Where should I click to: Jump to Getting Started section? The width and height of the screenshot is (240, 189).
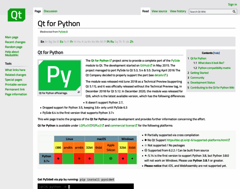[199, 73]
